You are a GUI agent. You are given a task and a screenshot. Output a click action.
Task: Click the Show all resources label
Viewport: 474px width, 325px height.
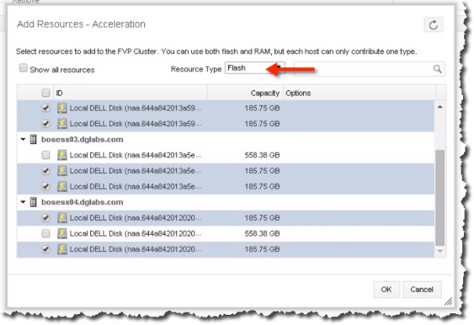click(x=62, y=70)
